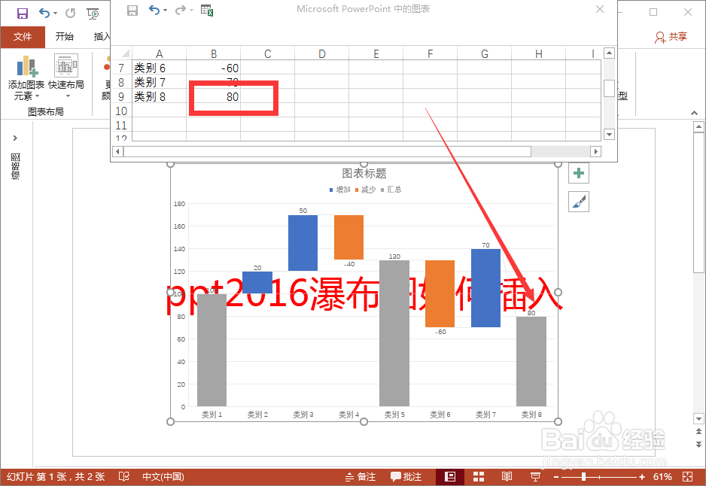Zoom out minus button
The image size is (706, 486).
tap(556, 476)
